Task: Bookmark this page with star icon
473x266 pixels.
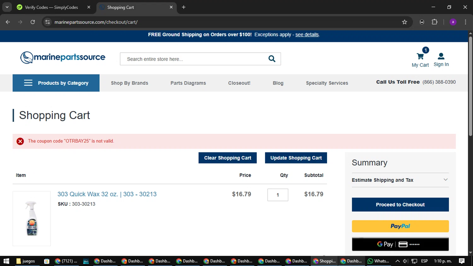Action: pyautogui.click(x=405, y=22)
